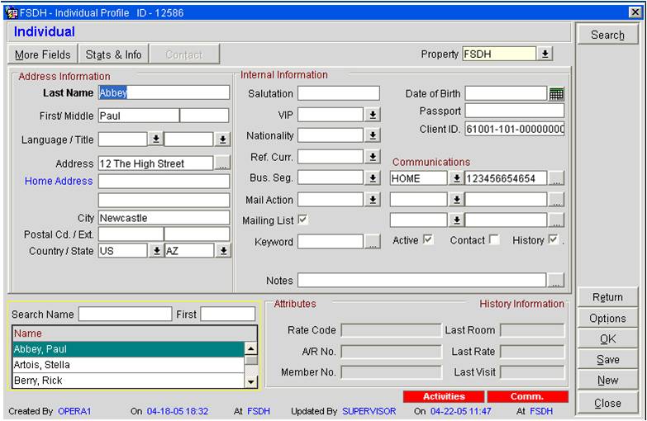Click the ellipsis button beside Address field
Image resolution: width=647 pixels, height=421 pixels.
pos(222,163)
